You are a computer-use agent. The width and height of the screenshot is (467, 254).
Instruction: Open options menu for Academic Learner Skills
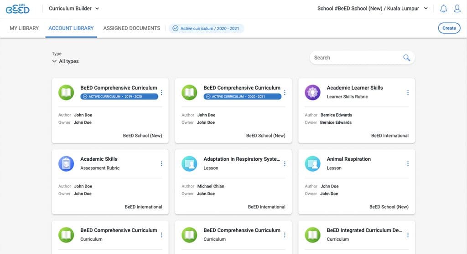[x=408, y=92]
